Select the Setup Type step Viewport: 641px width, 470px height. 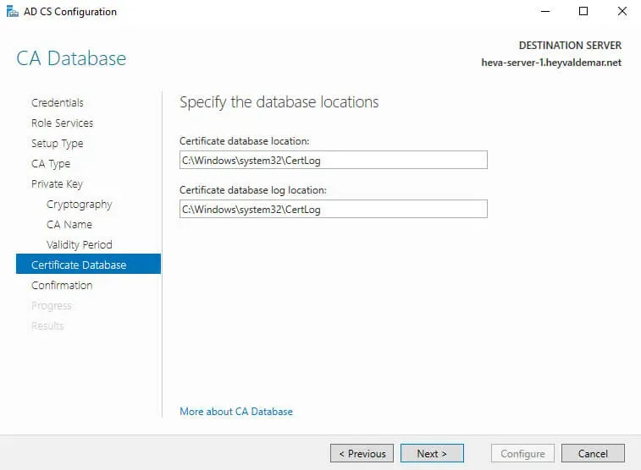click(58, 144)
